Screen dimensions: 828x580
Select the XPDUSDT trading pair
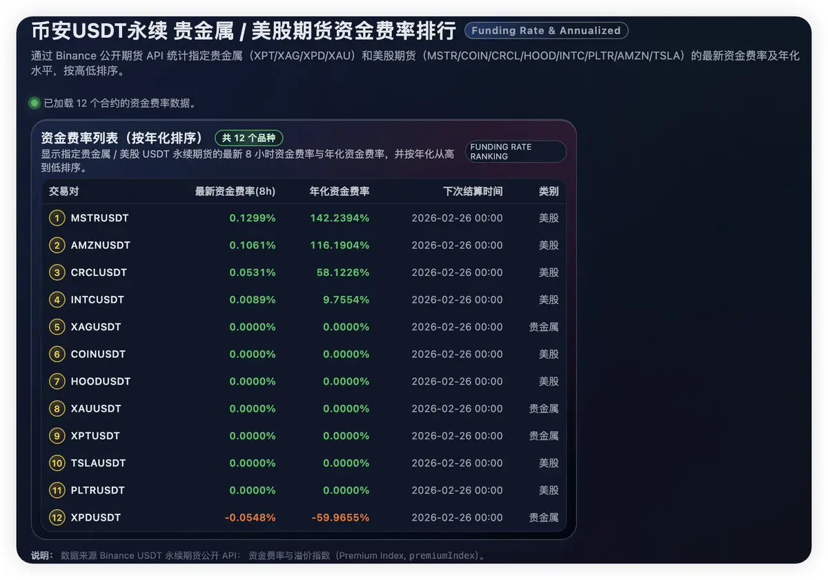click(96, 518)
